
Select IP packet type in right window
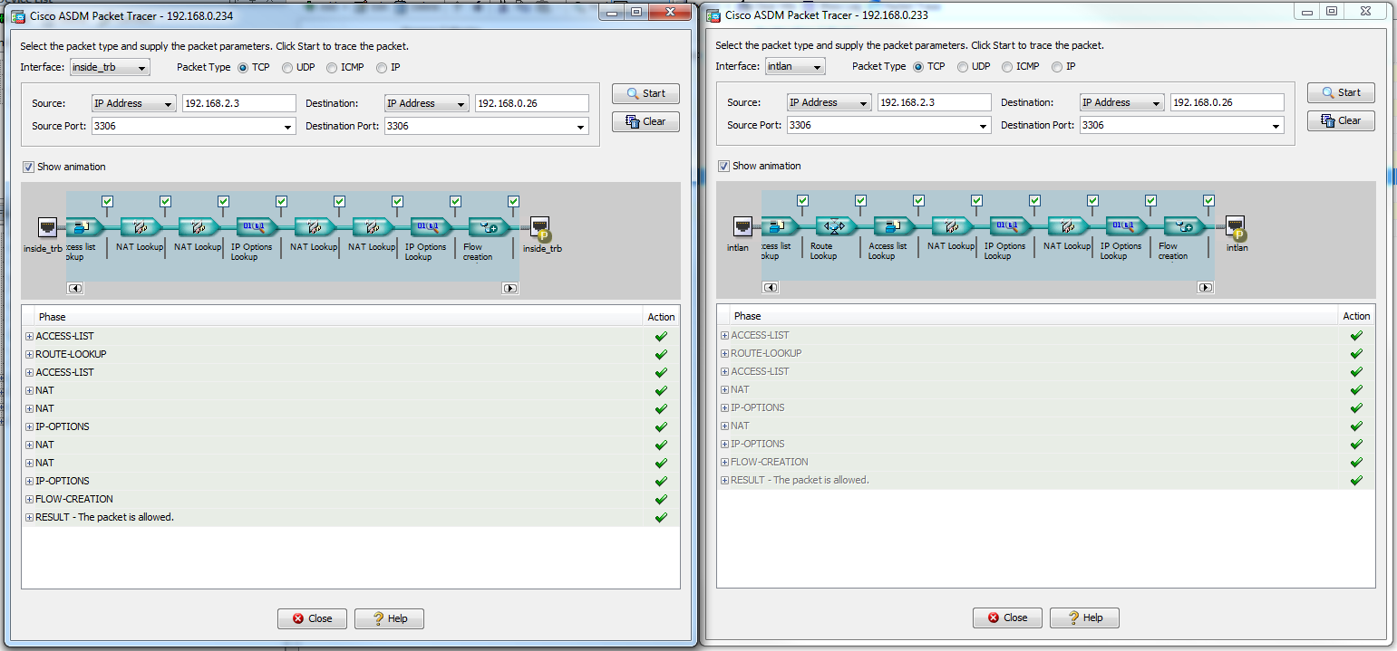pyautogui.click(x=1056, y=66)
